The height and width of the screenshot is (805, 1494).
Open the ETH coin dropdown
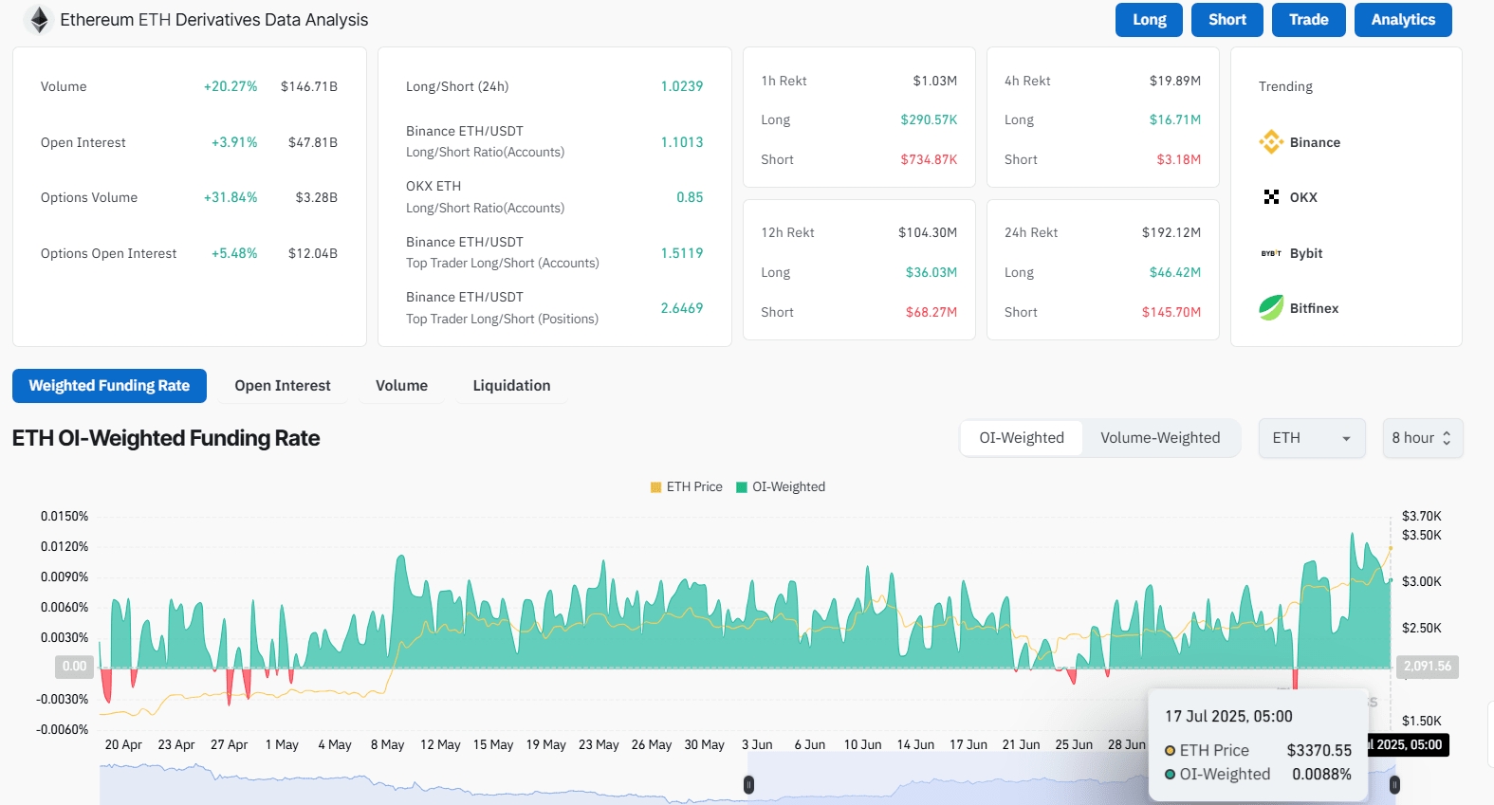tap(1312, 438)
